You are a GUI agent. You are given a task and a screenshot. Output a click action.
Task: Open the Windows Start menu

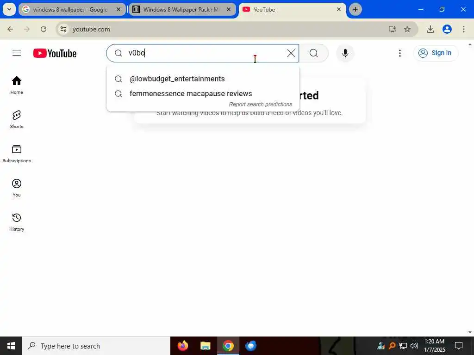(x=11, y=346)
